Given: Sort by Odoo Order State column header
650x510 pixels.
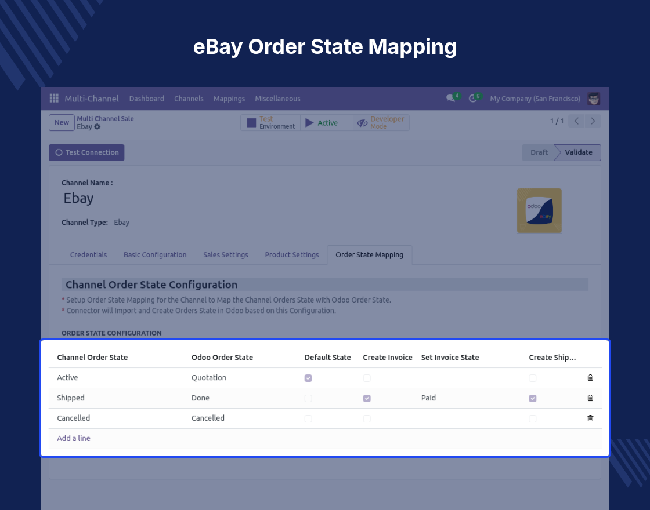Looking at the screenshot, I should tap(222, 357).
